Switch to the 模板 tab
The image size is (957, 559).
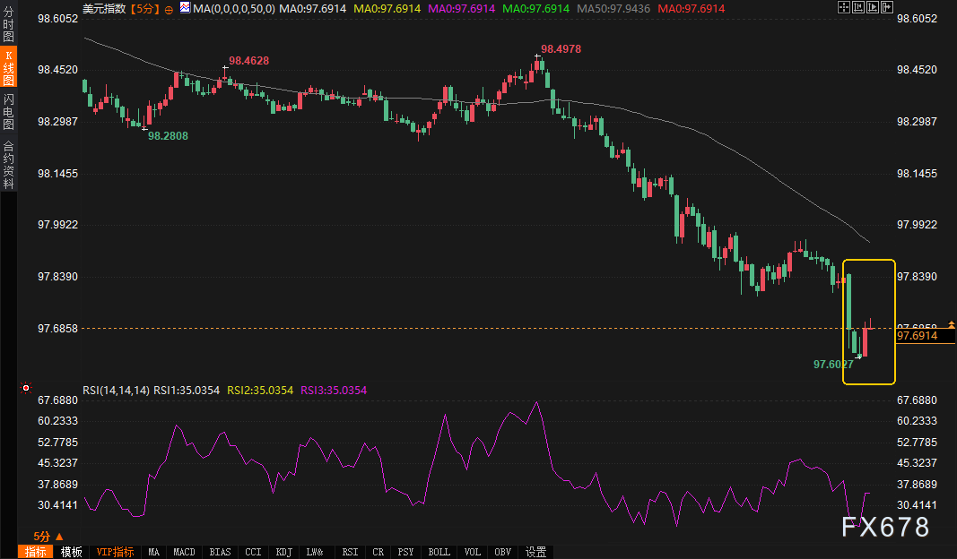[x=71, y=552]
